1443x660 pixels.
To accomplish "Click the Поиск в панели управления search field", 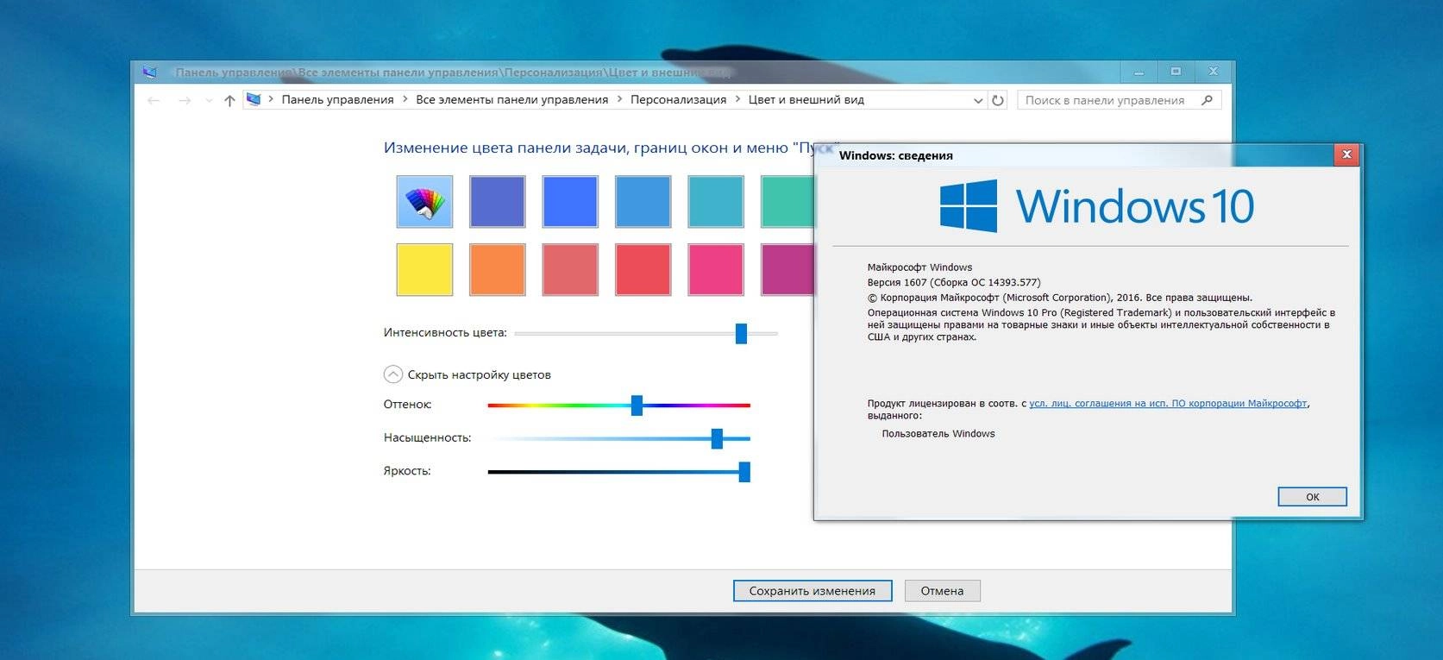I will tap(1119, 100).
